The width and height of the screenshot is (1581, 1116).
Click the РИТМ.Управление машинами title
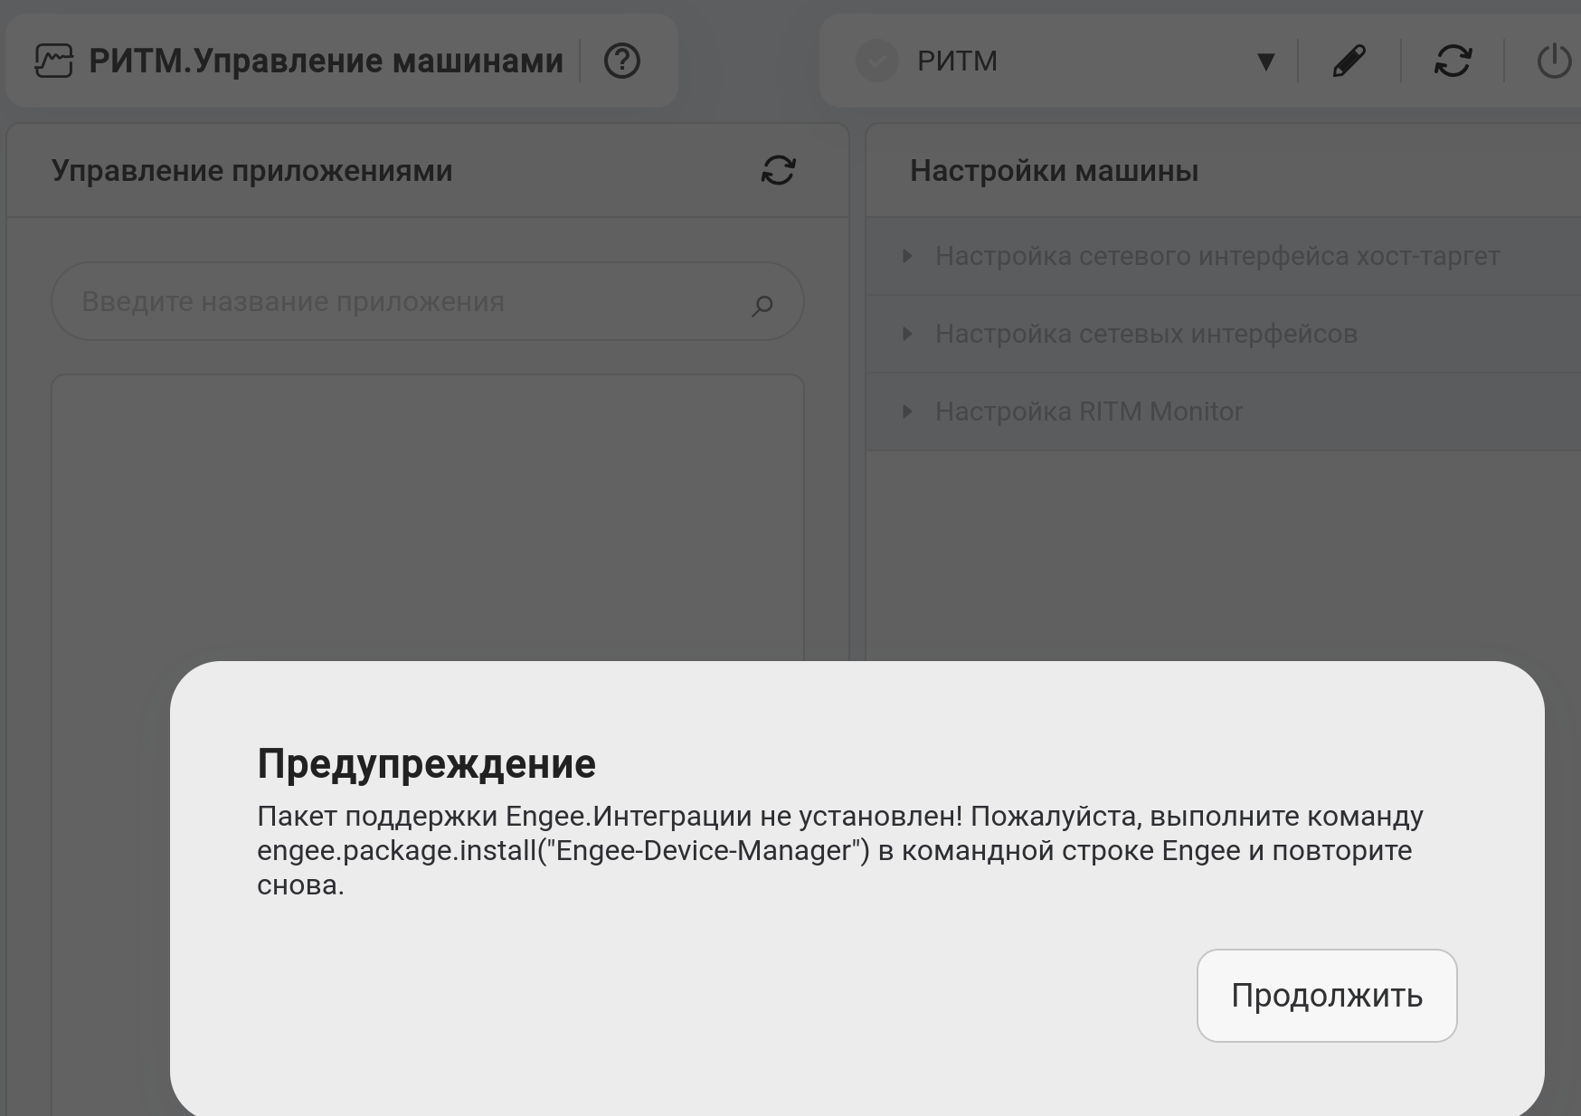[326, 61]
